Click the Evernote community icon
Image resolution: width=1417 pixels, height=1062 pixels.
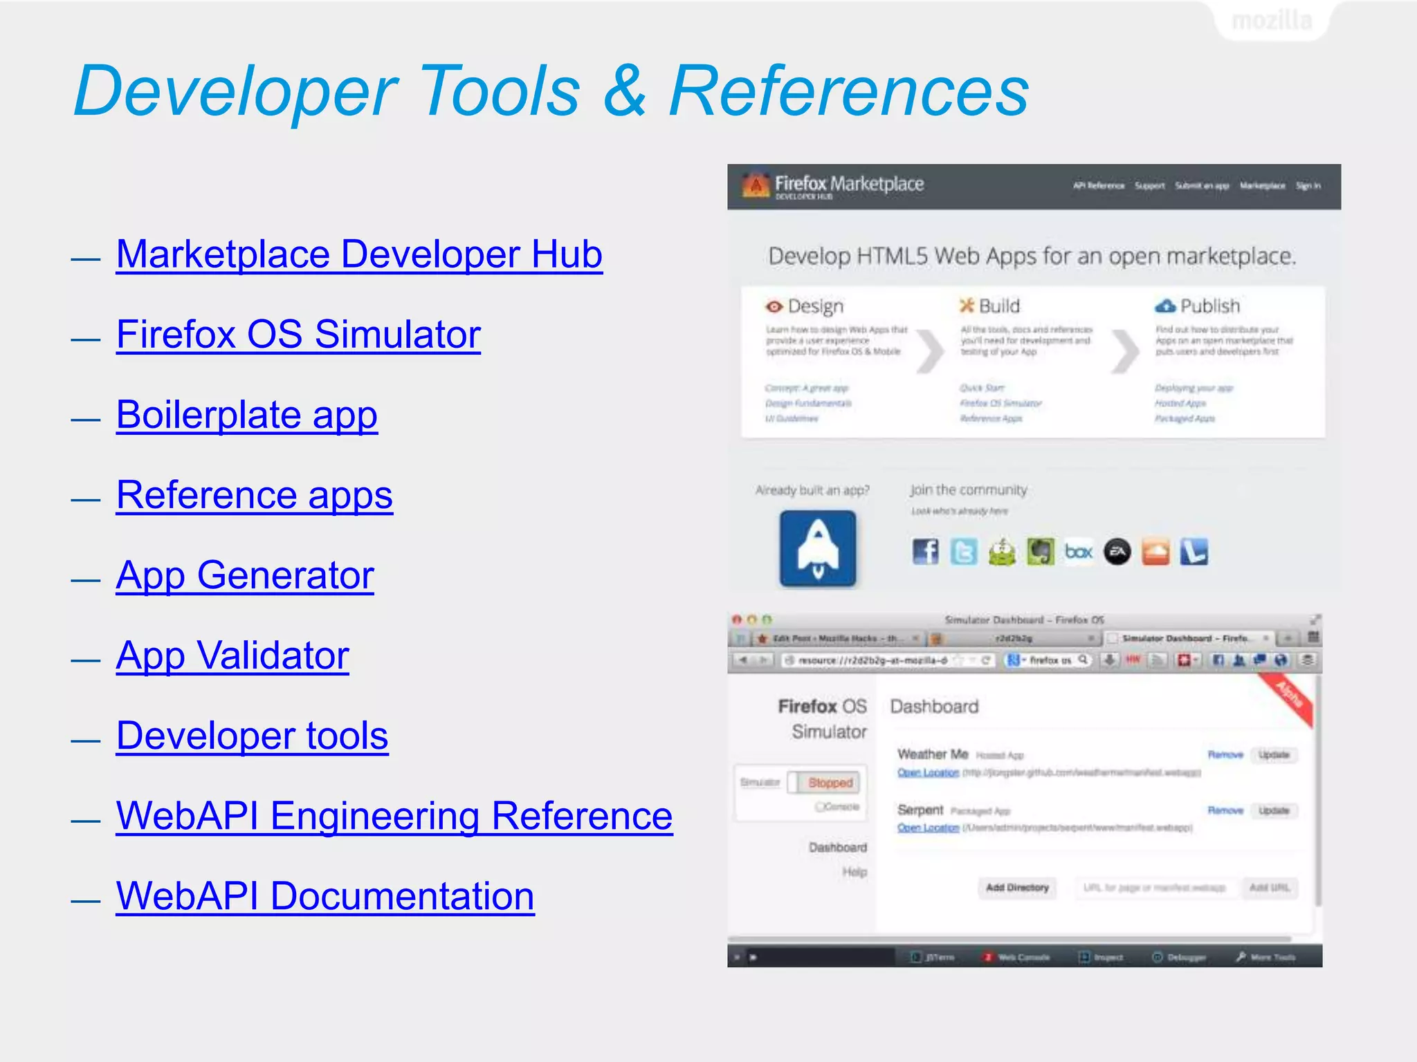1041,552
